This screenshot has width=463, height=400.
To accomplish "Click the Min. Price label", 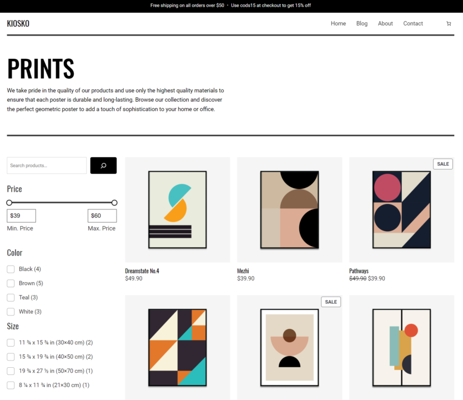I will 20,228.
